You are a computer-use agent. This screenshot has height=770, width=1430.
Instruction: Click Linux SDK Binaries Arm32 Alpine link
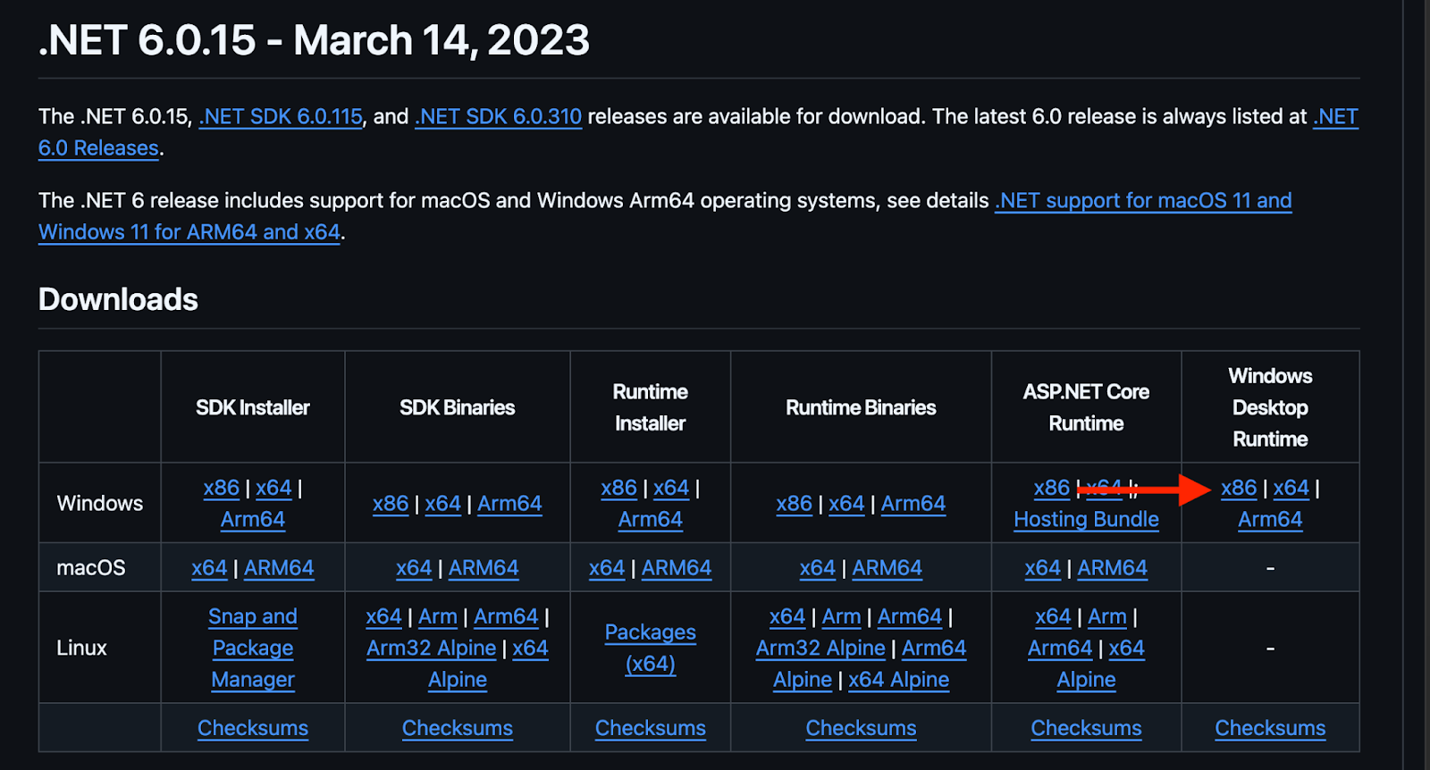[432, 648]
